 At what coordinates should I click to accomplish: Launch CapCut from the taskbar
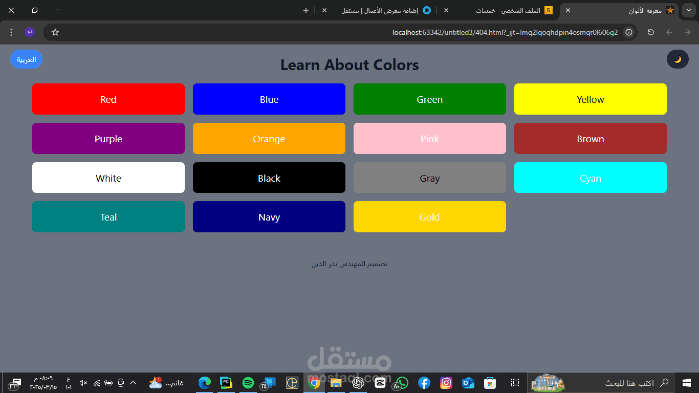[x=380, y=383]
